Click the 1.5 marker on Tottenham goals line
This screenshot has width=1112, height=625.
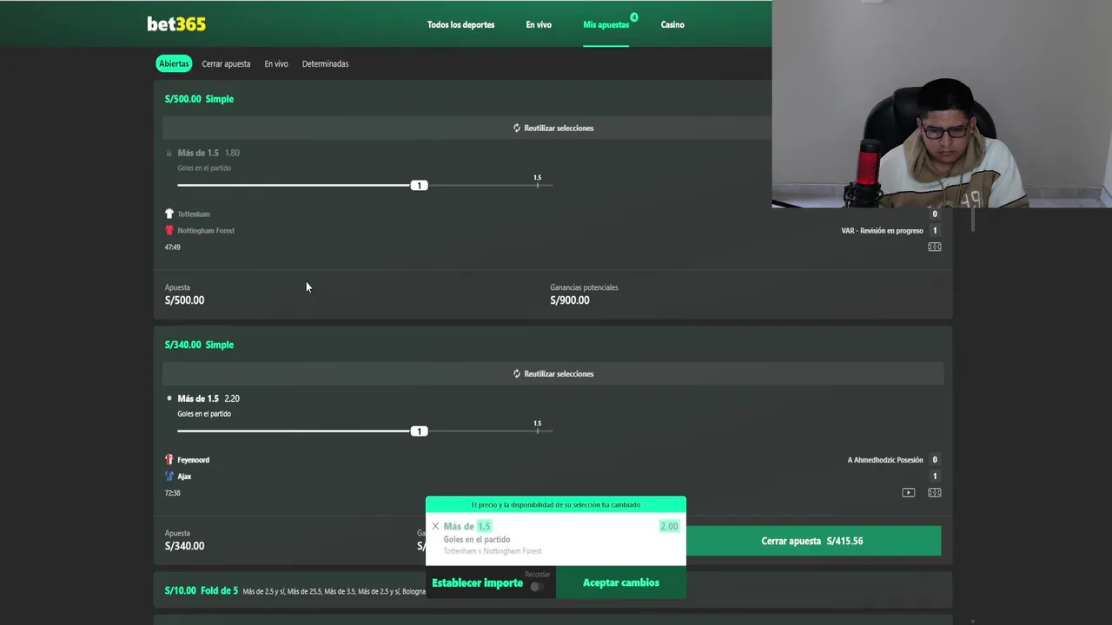(x=537, y=181)
